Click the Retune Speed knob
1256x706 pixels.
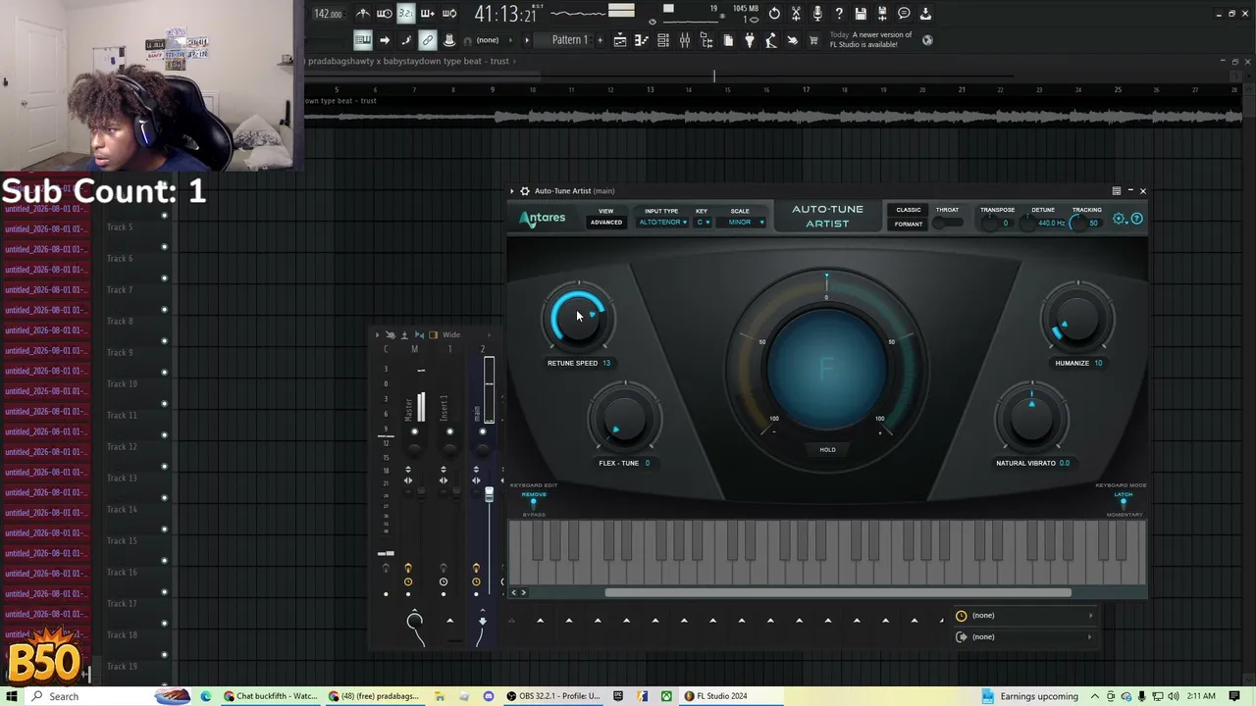(578, 317)
